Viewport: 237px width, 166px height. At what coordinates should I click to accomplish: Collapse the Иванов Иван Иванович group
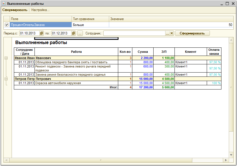coord(6,58)
